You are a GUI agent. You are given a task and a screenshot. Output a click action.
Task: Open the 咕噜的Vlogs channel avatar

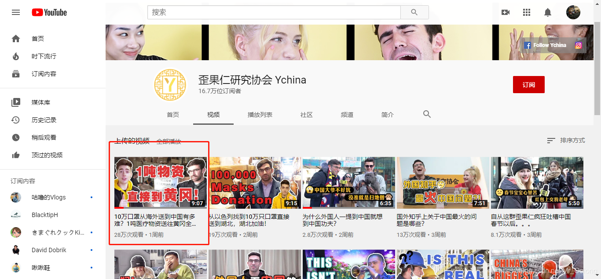coord(16,197)
